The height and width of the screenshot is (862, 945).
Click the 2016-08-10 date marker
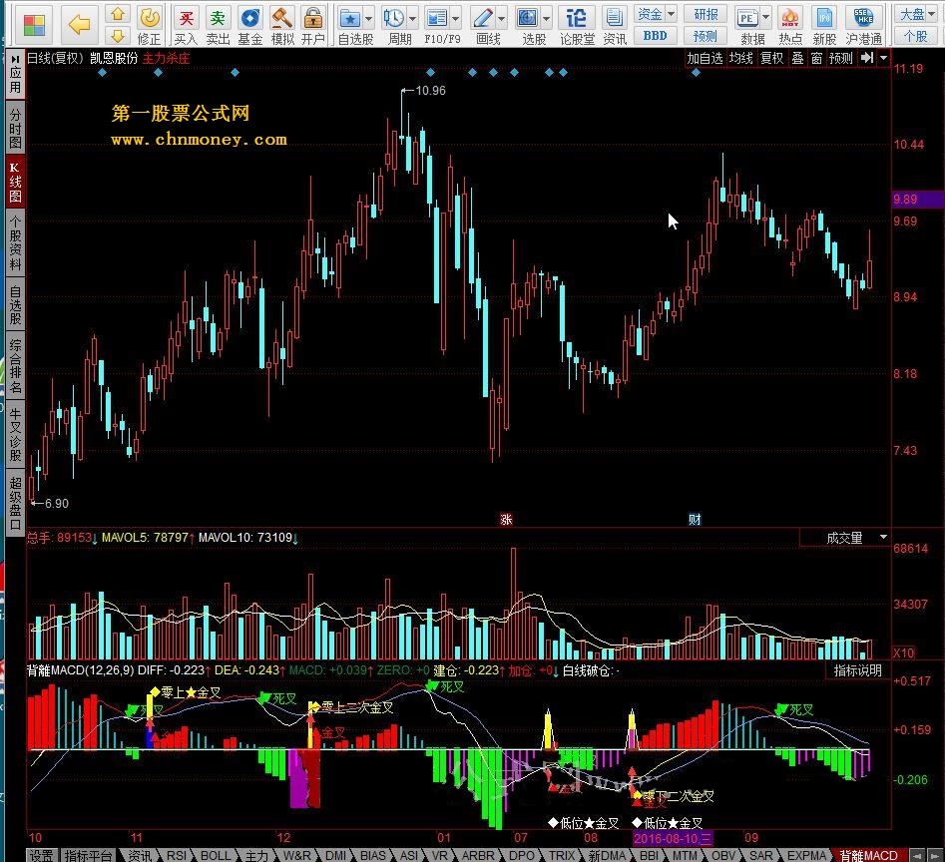point(673,838)
